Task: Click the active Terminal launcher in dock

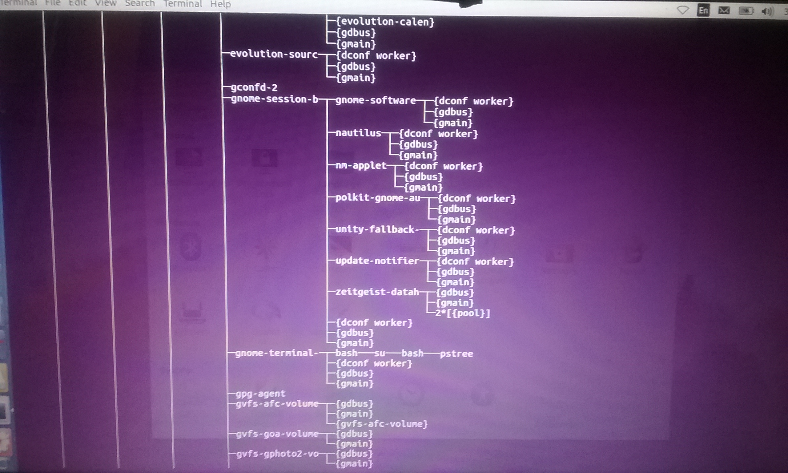Action: tap(4, 410)
